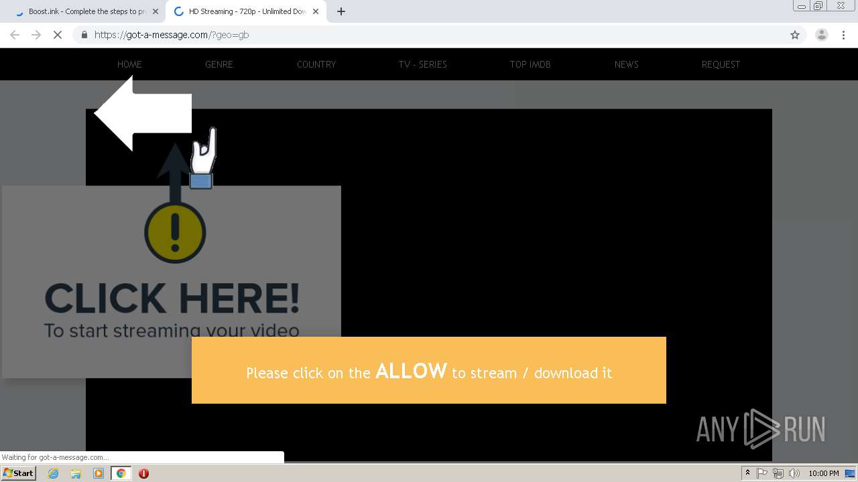Open the NEWS page
The image size is (858, 482).
pos(627,64)
